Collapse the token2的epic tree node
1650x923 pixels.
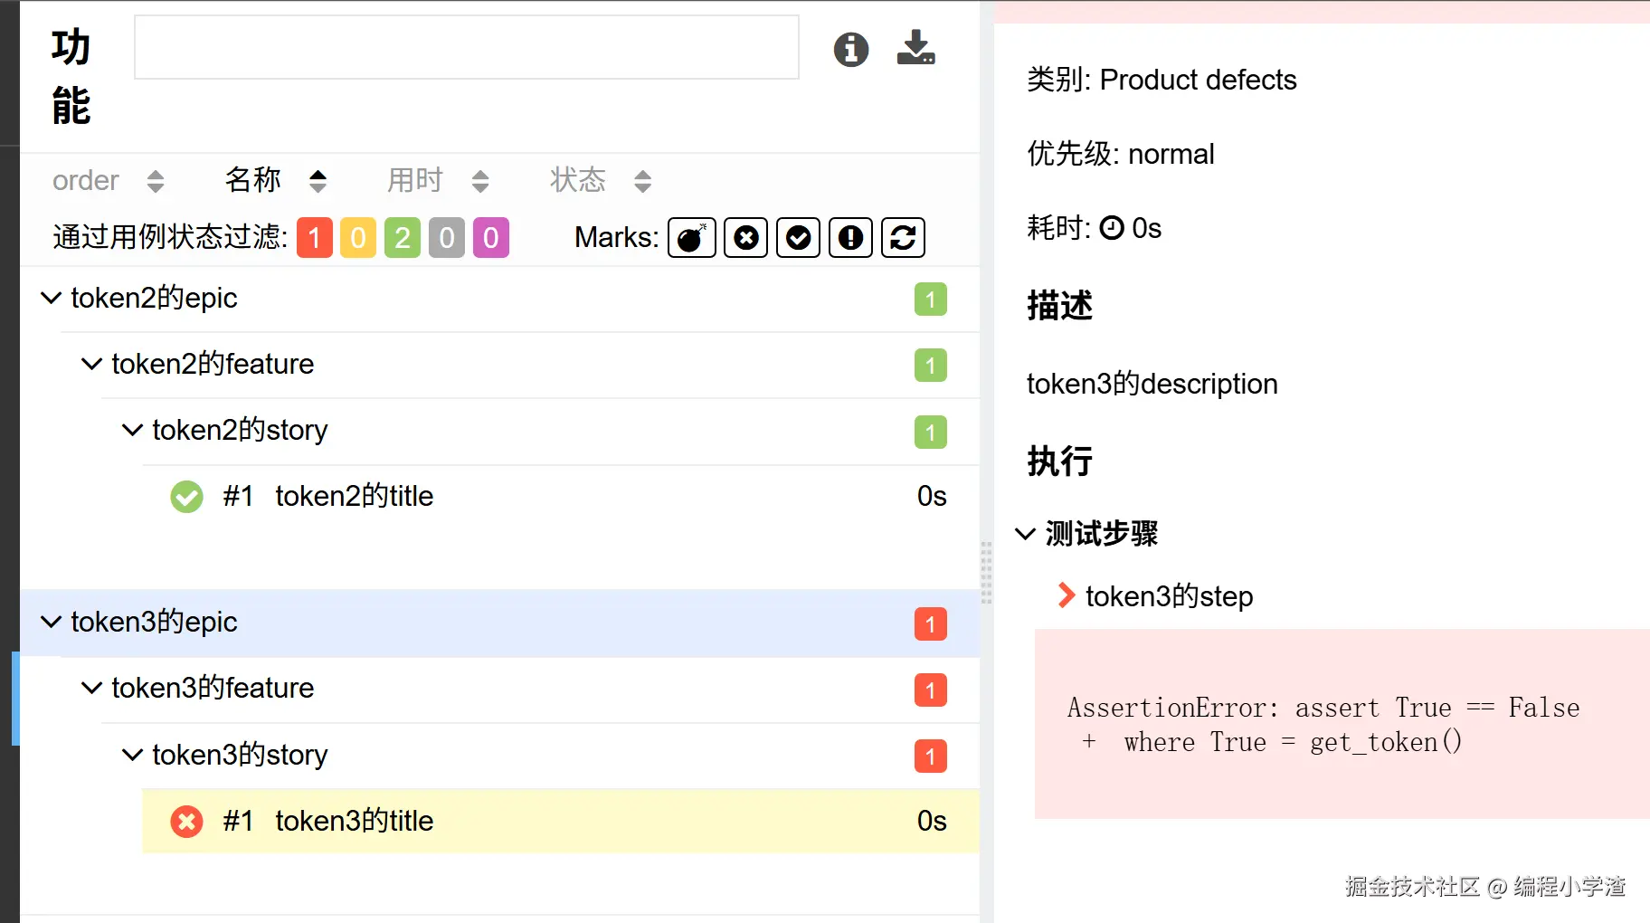(x=52, y=298)
